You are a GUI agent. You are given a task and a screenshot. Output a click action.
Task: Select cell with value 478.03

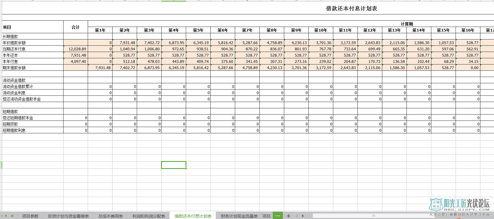149,61
